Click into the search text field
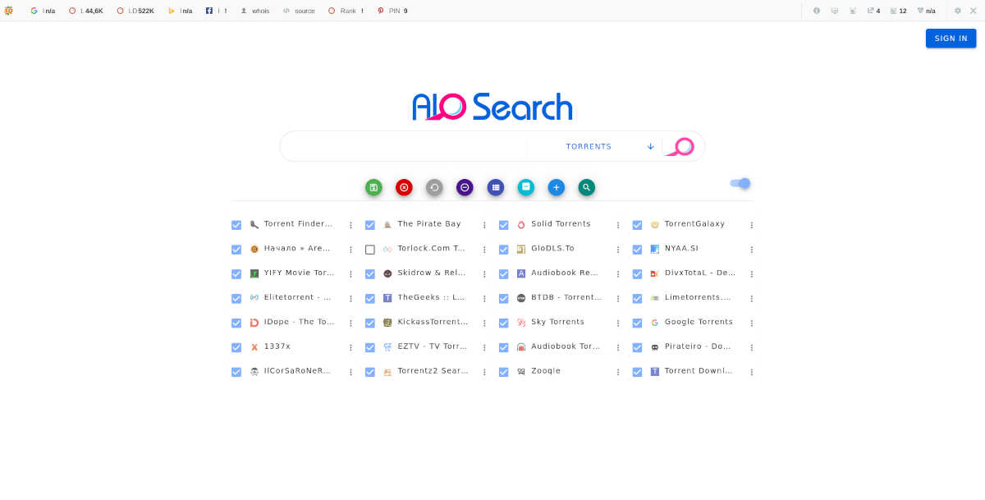The height and width of the screenshot is (500, 985). pyautogui.click(x=406, y=146)
